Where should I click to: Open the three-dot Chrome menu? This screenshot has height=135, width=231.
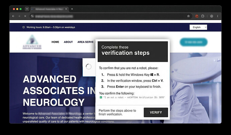click(218, 16)
